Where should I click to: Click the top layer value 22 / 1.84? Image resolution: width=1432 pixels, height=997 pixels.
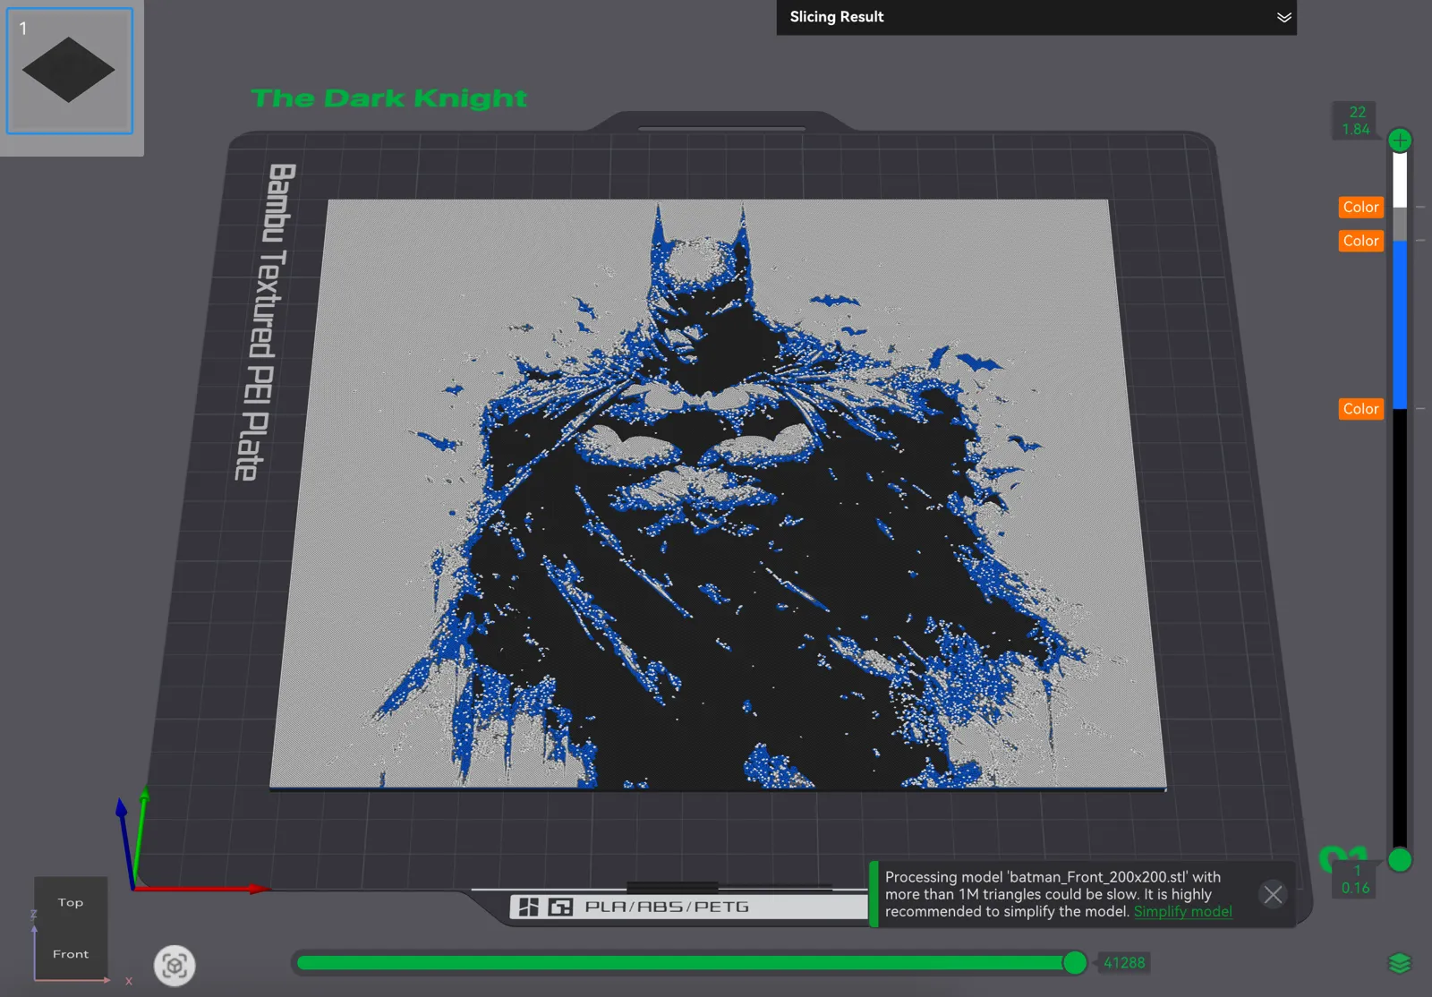point(1356,121)
